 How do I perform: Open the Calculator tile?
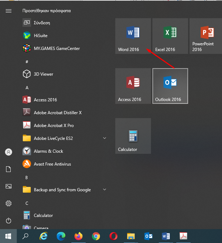[133, 136]
